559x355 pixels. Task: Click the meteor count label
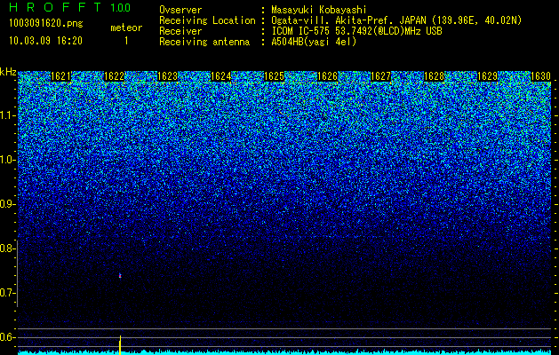click(x=126, y=28)
